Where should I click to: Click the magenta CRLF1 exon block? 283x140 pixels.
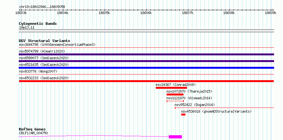(175, 137)
